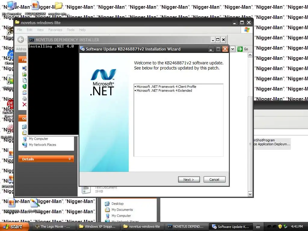Click the green Go button in address bar
The image size is (308, 231).
pos(243,49)
